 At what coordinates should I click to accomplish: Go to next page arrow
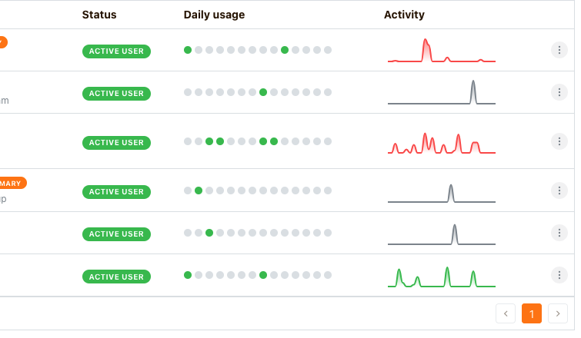coord(558,313)
